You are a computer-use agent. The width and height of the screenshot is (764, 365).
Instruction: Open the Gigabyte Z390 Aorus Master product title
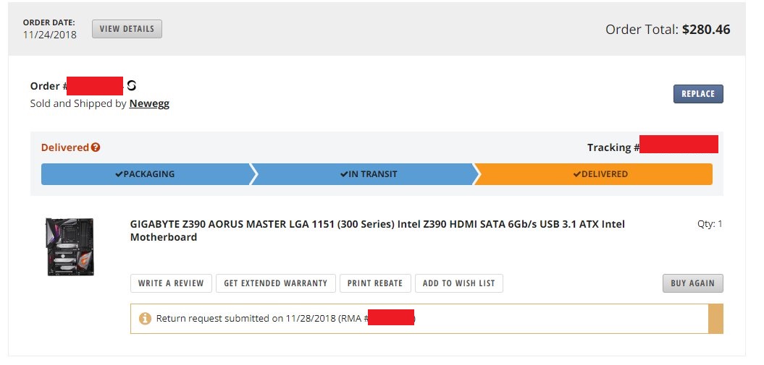tap(377, 231)
